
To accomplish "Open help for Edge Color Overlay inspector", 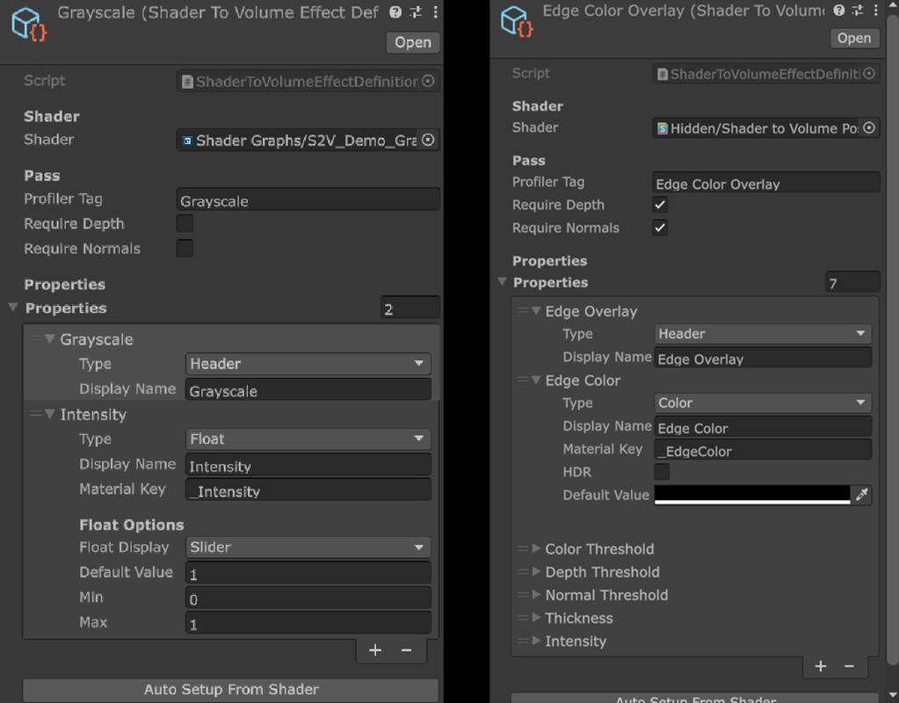I will 838,11.
